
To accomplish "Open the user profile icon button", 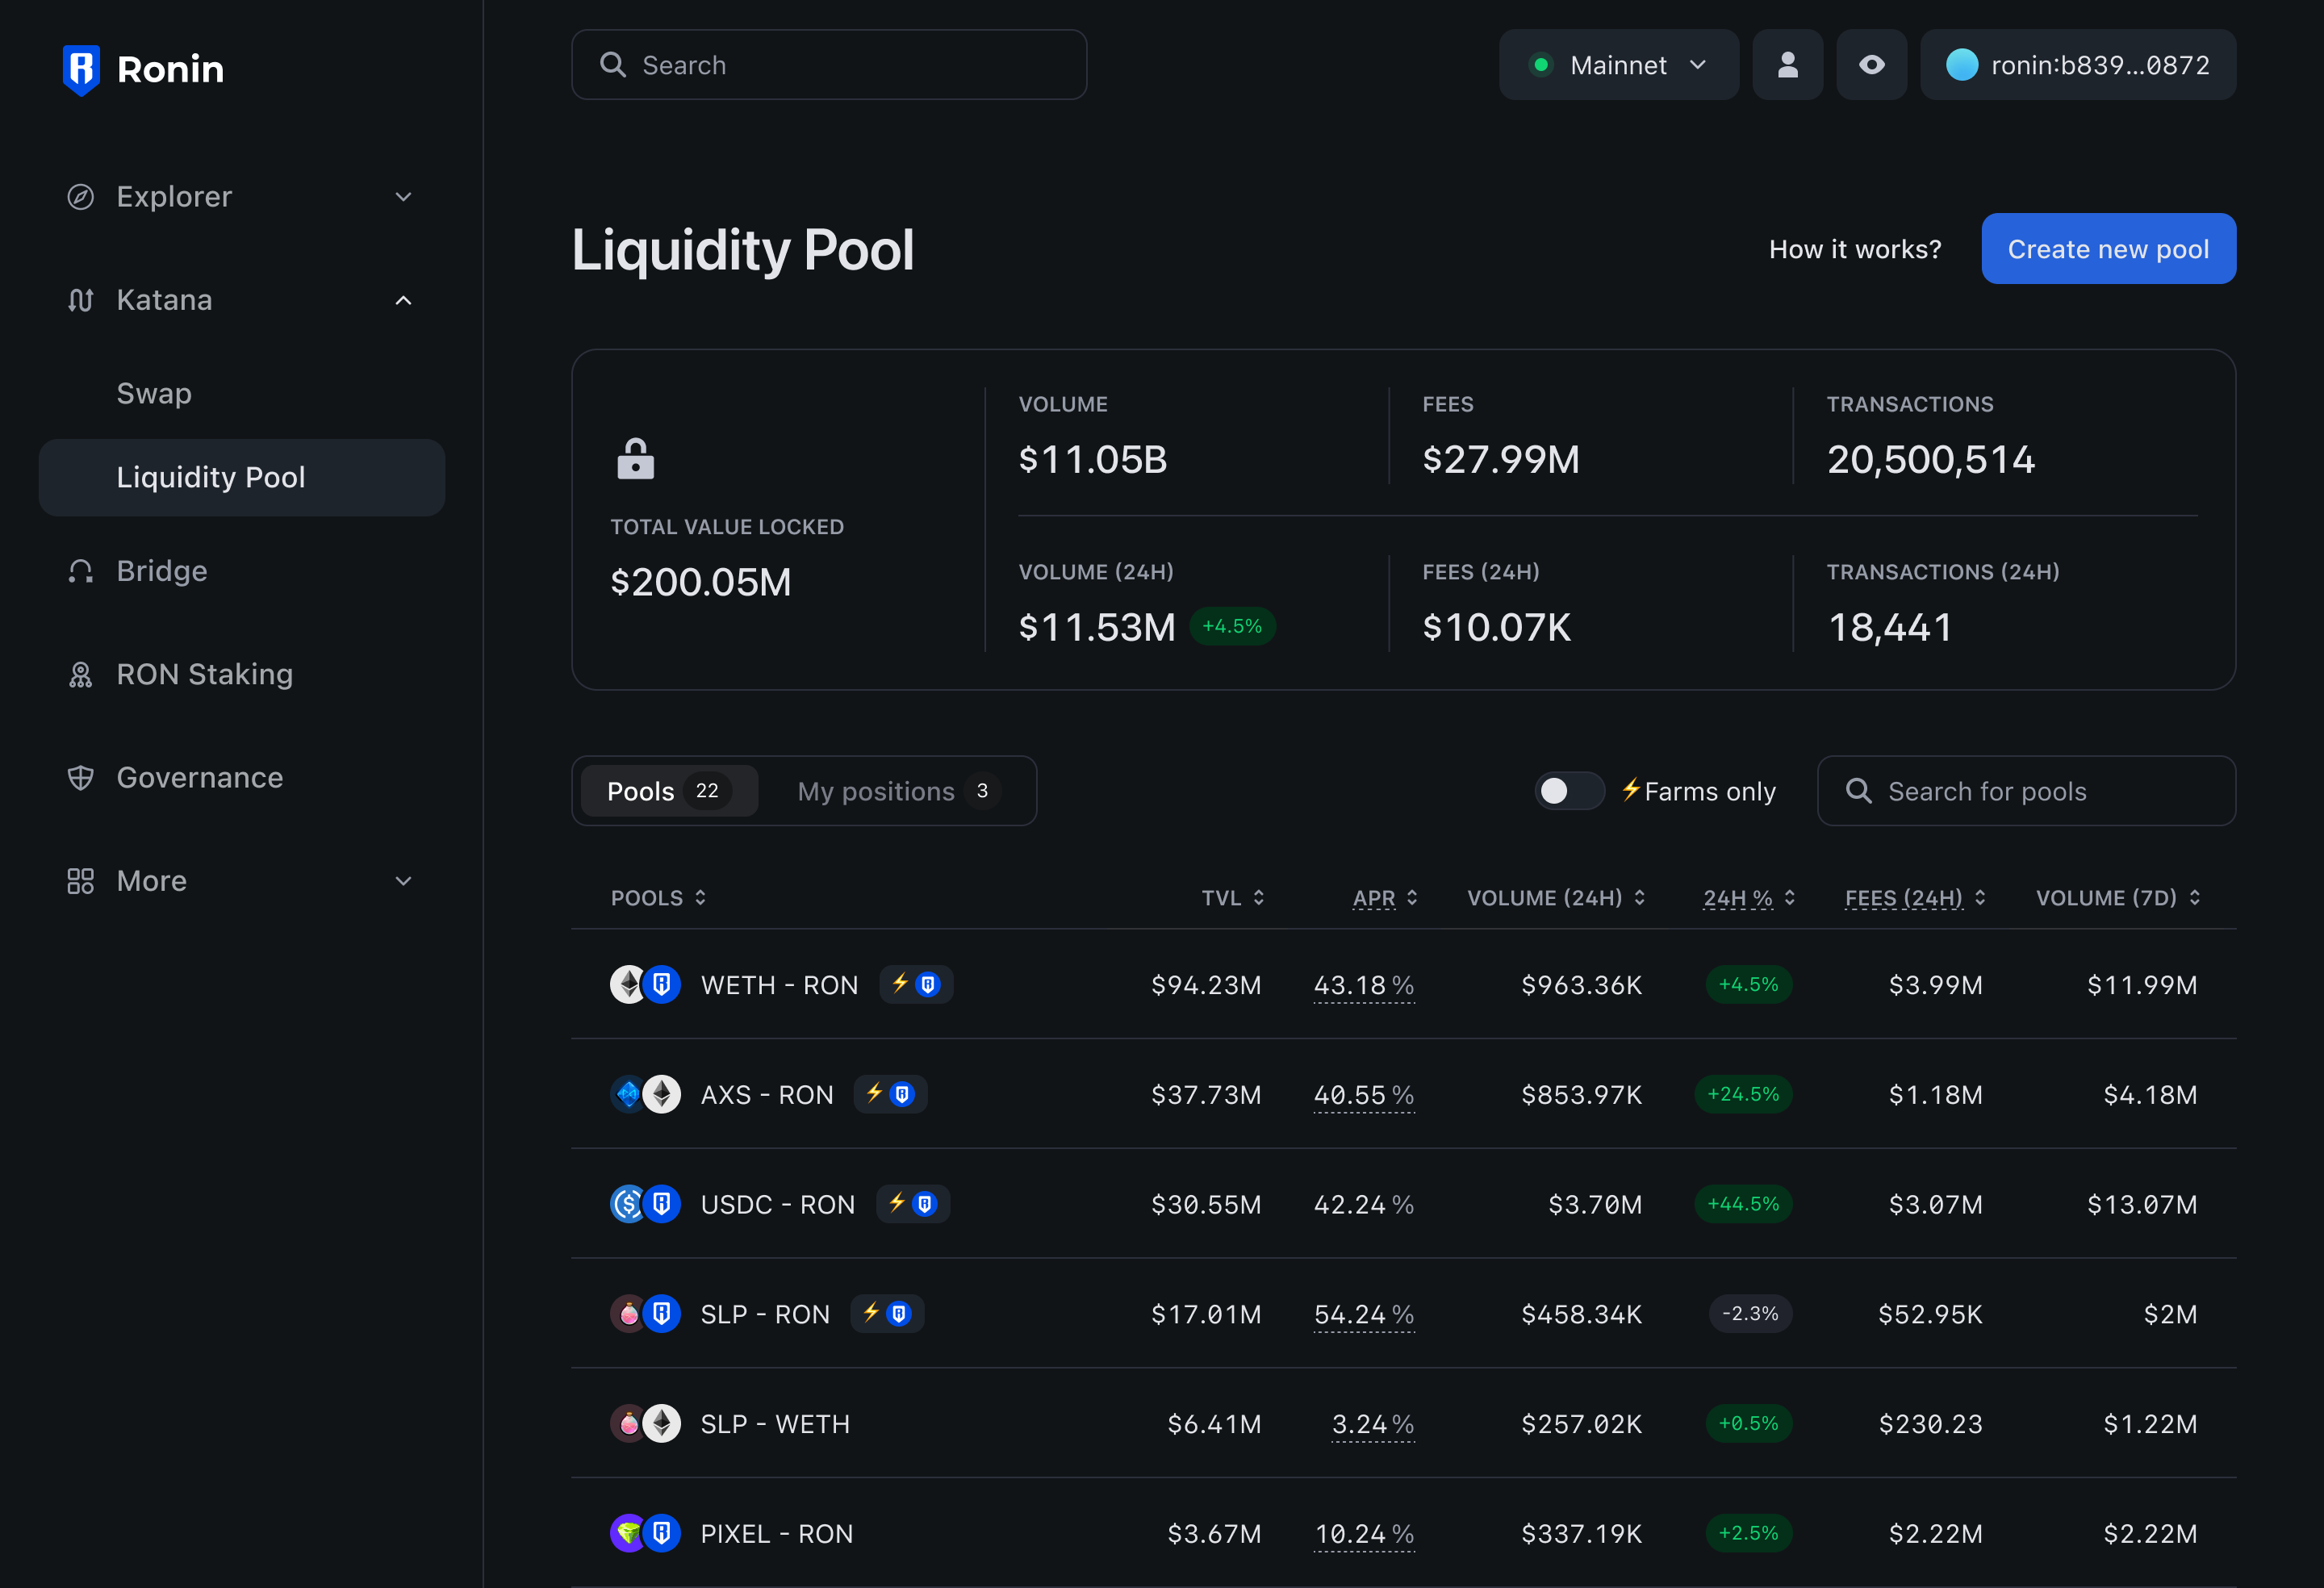I will pyautogui.click(x=1787, y=65).
